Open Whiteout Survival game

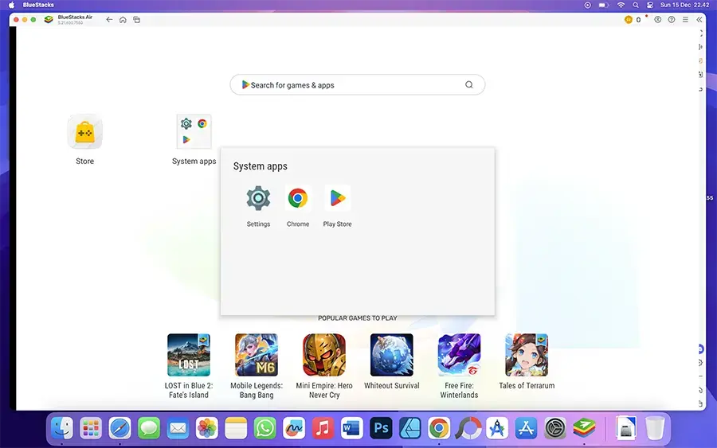[x=392, y=355]
